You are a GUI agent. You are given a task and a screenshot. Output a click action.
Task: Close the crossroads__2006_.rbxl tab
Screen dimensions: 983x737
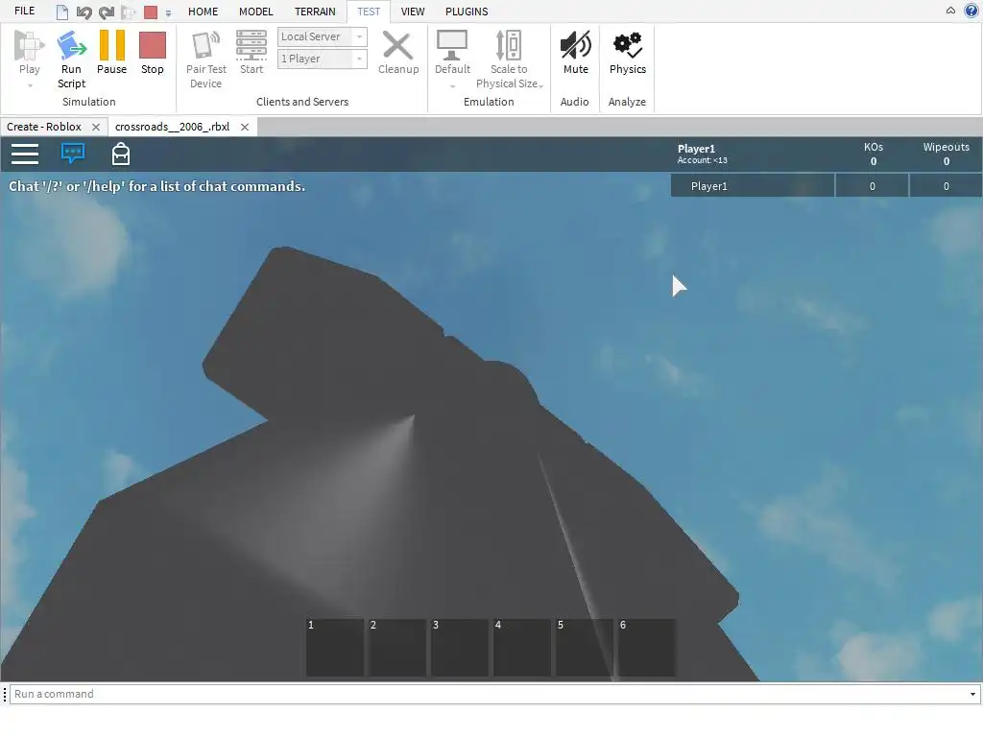(x=245, y=127)
